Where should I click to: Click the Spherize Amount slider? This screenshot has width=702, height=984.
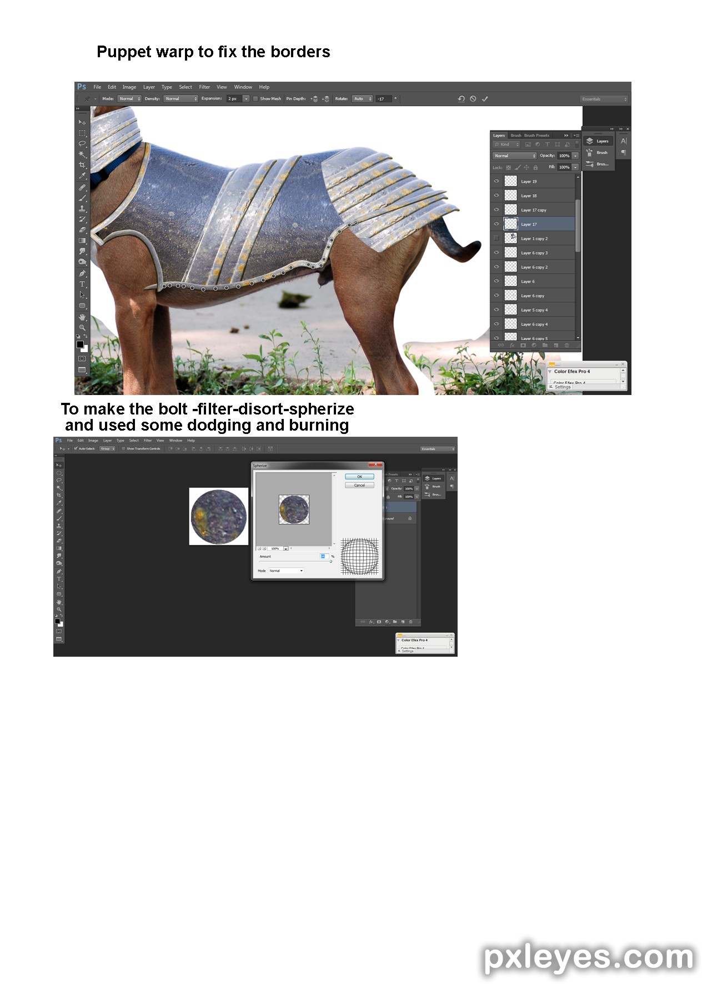click(295, 561)
